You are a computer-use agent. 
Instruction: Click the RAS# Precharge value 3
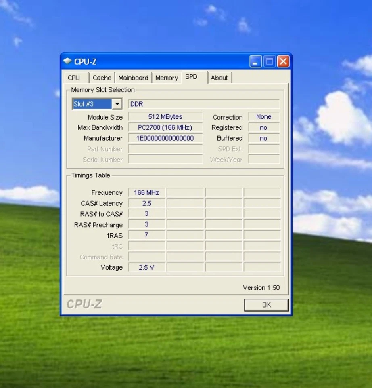tap(147, 224)
